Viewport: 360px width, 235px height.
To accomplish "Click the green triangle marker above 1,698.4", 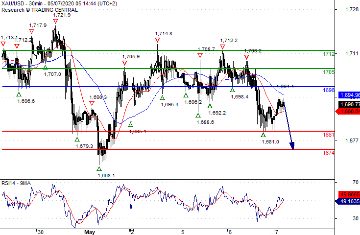I will [x=232, y=90].
